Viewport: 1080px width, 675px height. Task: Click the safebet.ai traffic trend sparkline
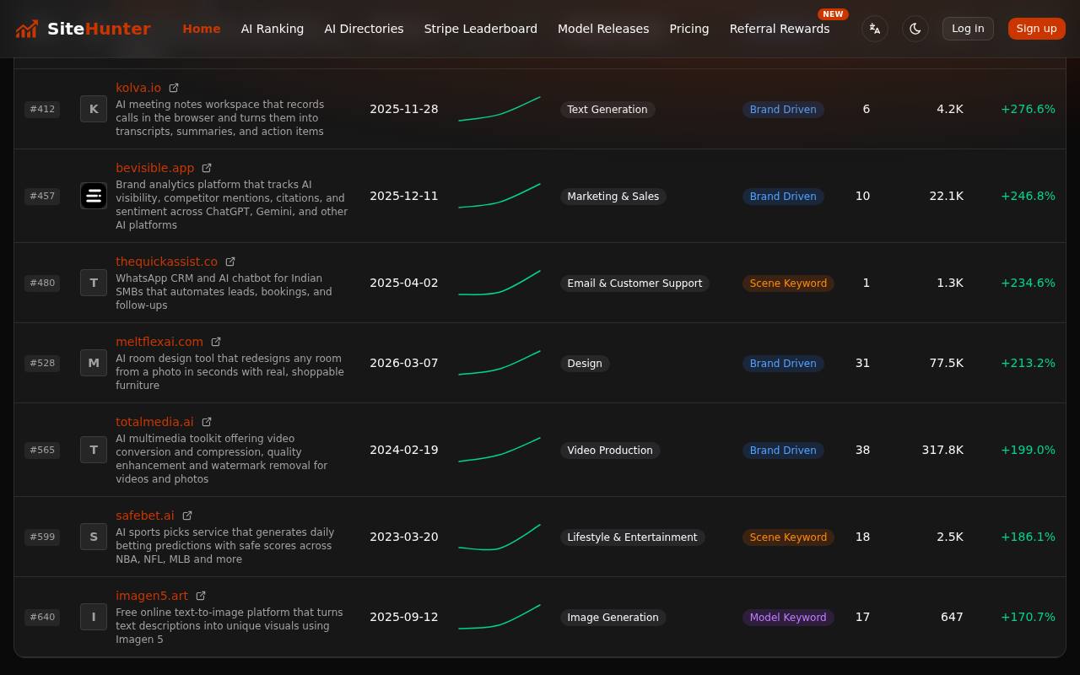pyautogui.click(x=499, y=537)
